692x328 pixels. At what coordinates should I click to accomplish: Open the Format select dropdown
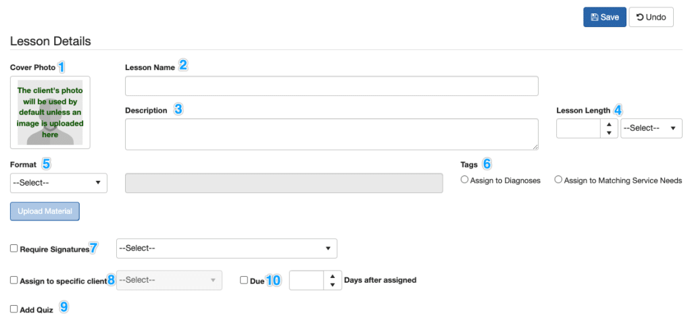point(59,182)
